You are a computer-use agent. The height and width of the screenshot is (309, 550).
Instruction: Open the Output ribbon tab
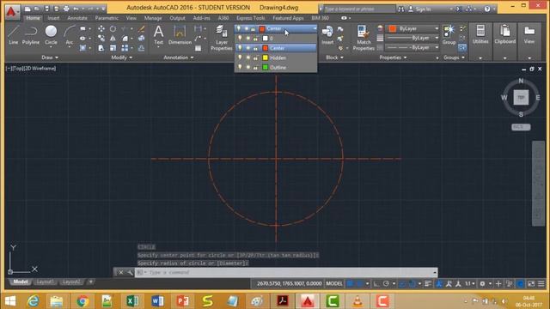pos(177,18)
